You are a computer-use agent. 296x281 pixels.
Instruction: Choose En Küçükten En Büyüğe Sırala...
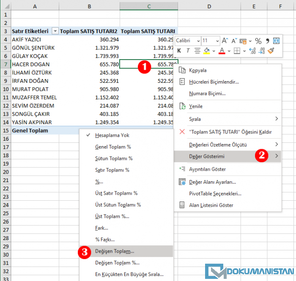pos(129,274)
